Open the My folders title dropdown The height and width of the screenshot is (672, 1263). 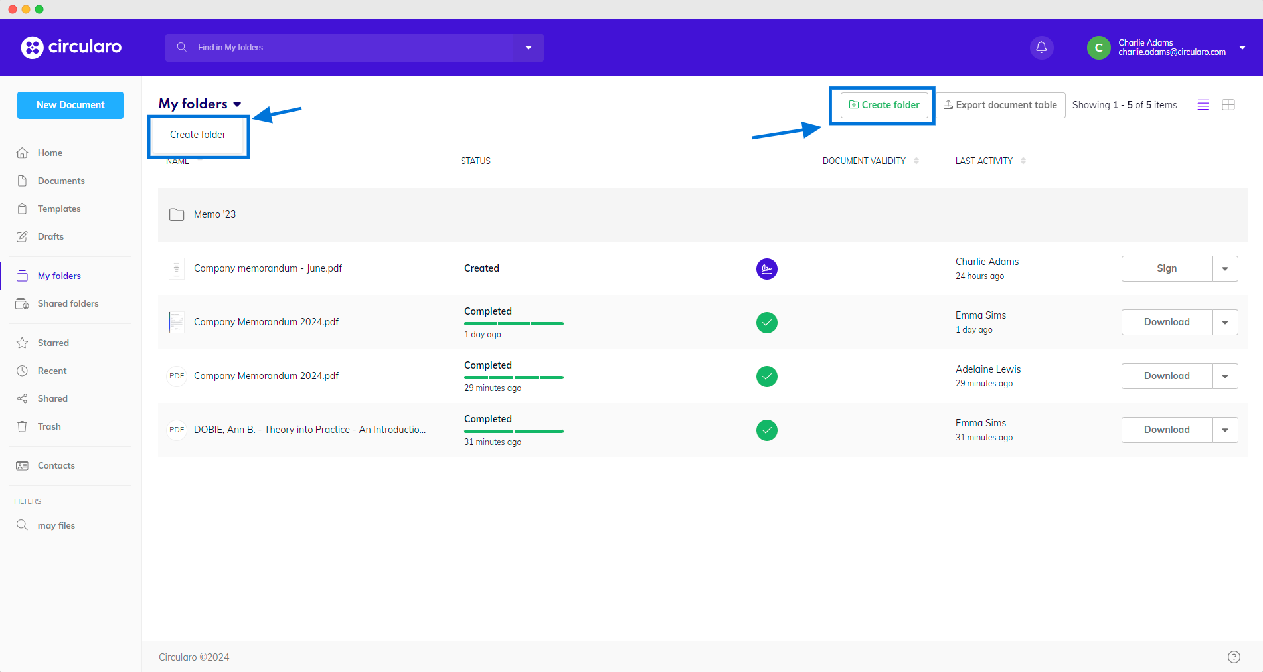(x=237, y=104)
